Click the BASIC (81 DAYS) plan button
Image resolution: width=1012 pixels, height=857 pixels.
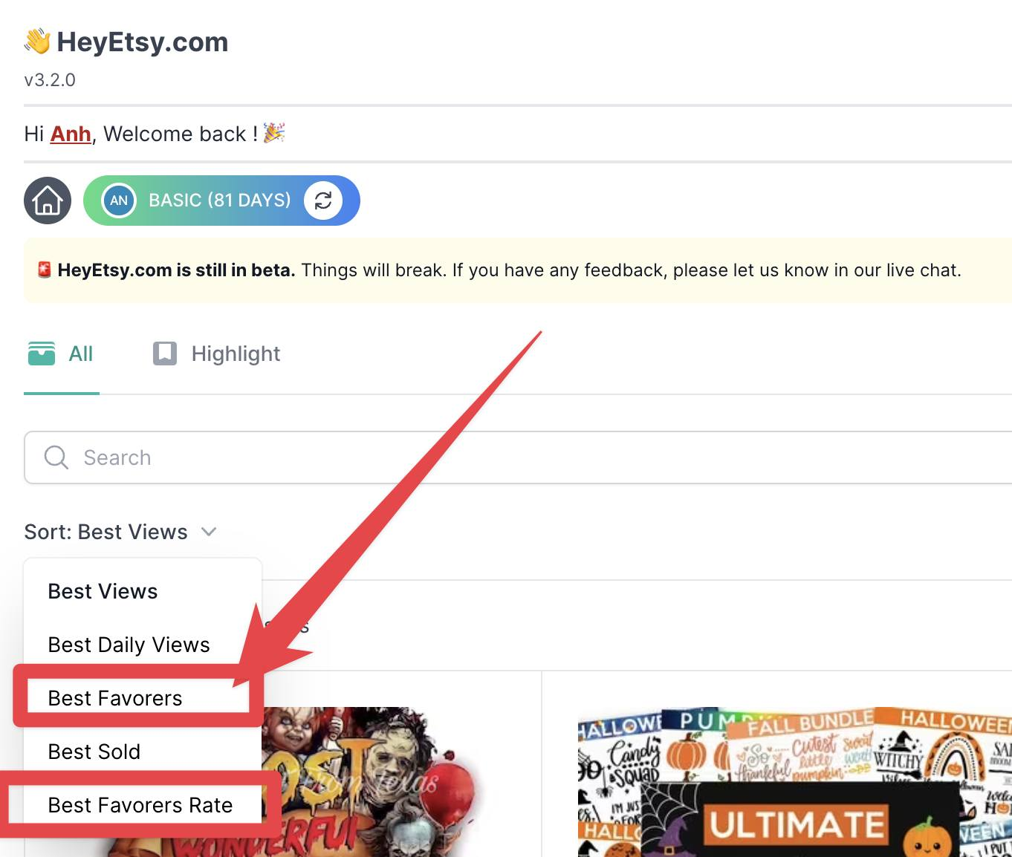tap(221, 201)
